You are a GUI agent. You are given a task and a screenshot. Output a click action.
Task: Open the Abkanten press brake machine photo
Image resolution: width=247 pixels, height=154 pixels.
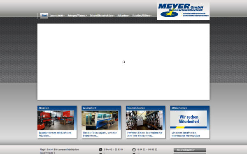click(56, 120)
